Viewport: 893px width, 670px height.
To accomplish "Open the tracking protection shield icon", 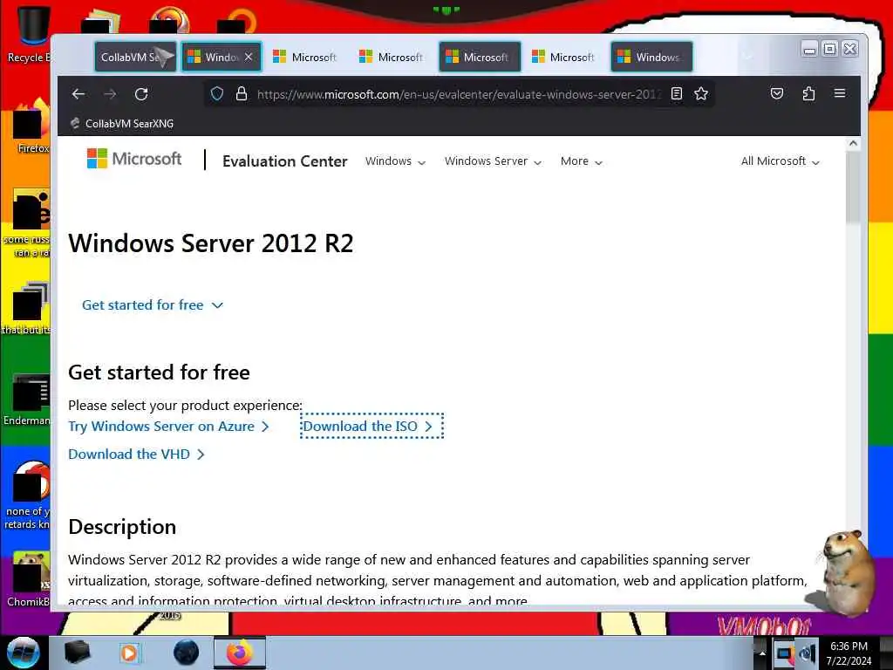I will 217,93.
